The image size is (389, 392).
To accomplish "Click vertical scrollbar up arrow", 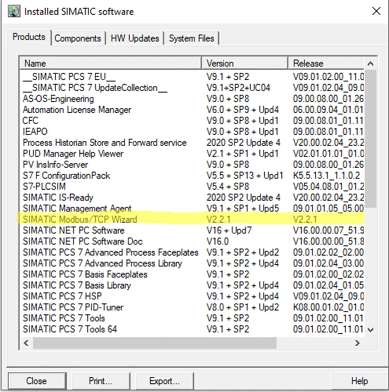I will coord(371,64).
